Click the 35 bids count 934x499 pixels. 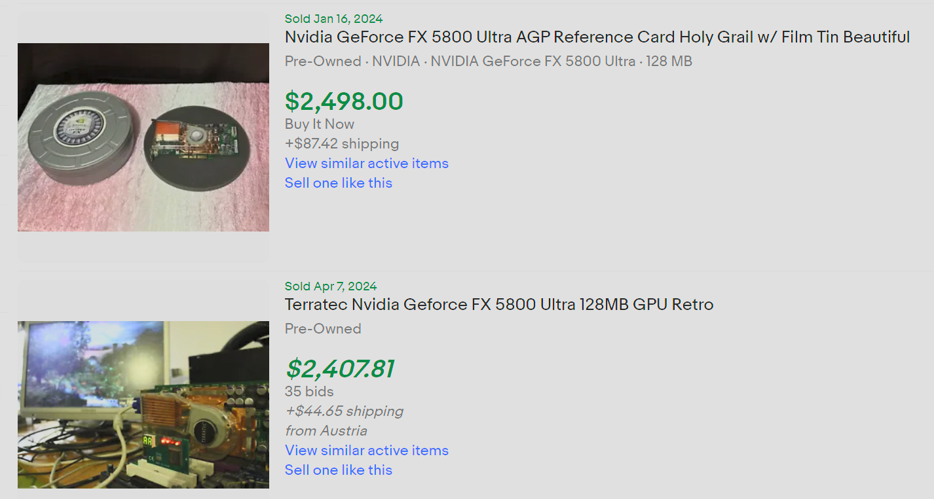[309, 392]
